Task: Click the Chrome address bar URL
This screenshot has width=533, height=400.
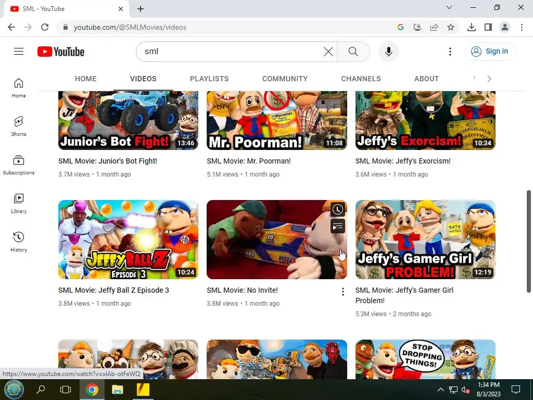Action: pyautogui.click(x=130, y=27)
